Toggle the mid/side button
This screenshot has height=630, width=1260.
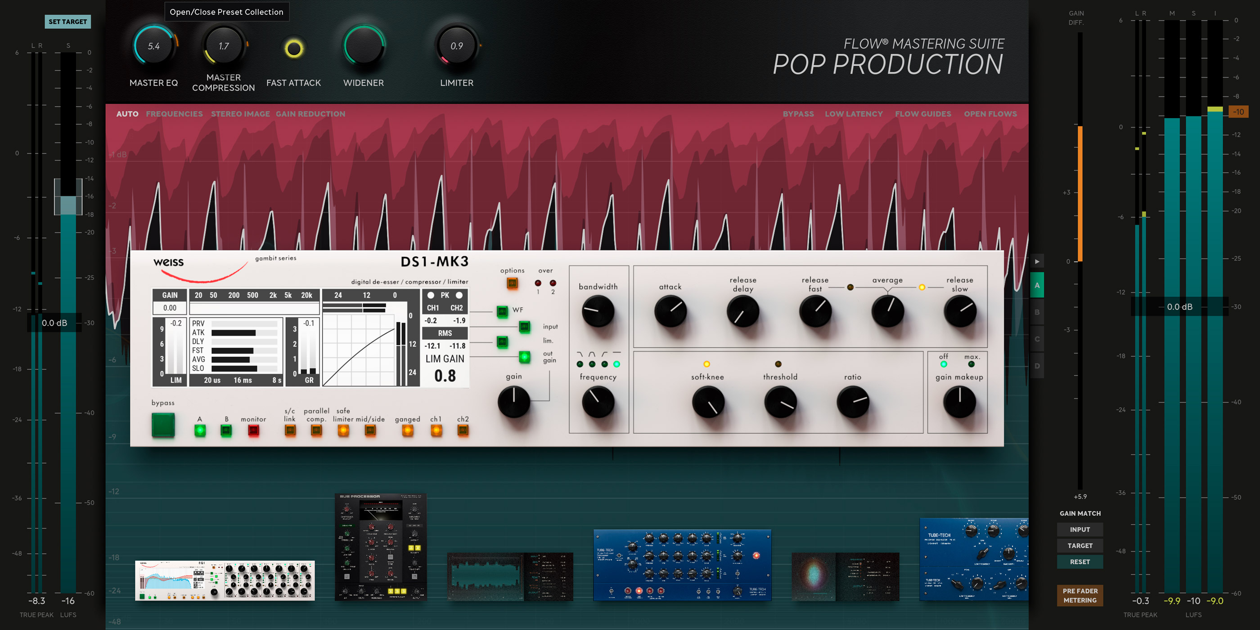tap(370, 430)
